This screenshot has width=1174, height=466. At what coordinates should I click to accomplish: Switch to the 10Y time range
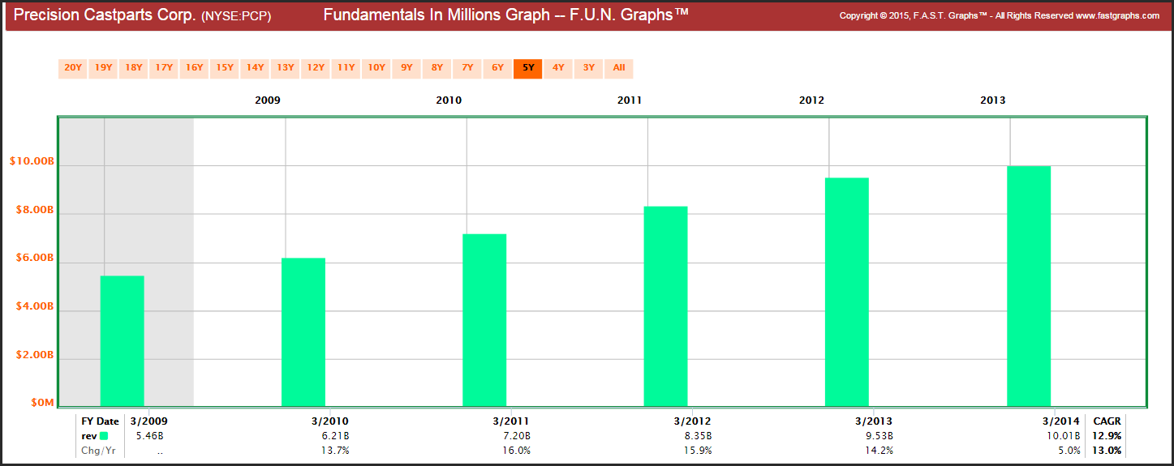[x=376, y=68]
